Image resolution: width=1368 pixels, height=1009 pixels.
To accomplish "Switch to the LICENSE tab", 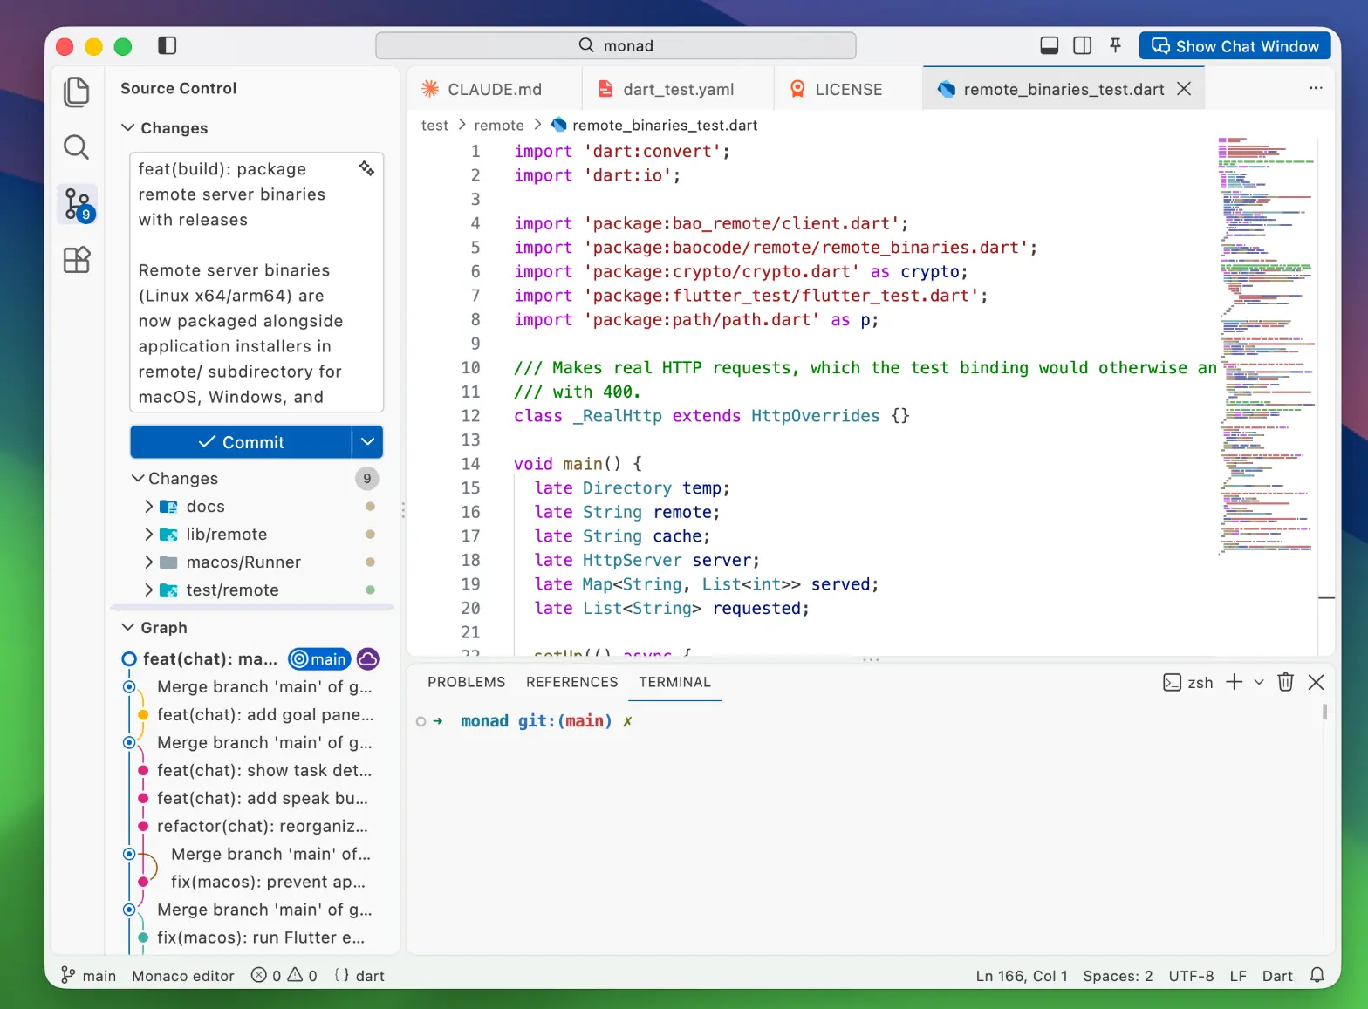I will point(848,89).
